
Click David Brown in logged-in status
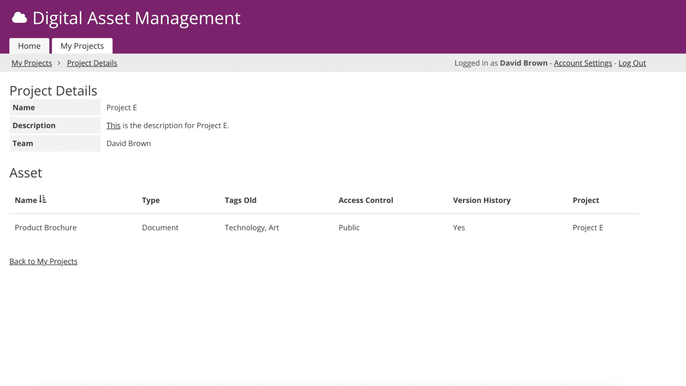523,63
